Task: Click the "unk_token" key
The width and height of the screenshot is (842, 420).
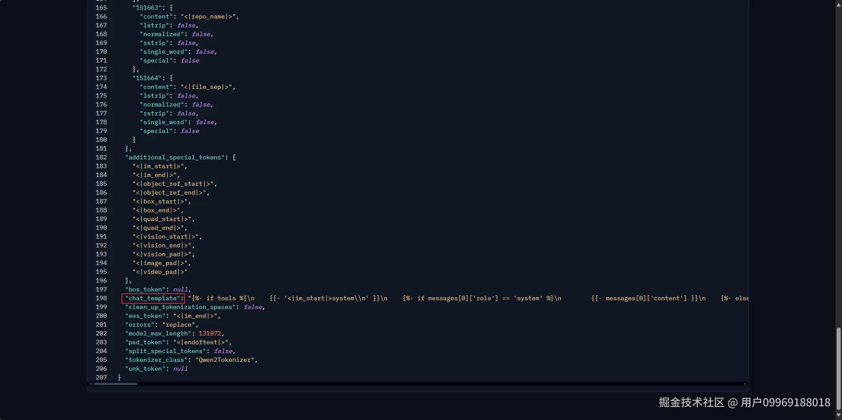Action: pos(145,369)
